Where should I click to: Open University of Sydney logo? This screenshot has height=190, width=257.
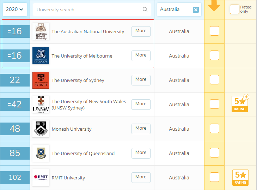(41, 80)
